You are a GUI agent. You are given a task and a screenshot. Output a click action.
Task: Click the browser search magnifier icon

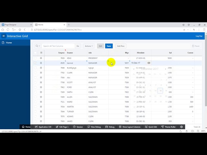(194, 30)
